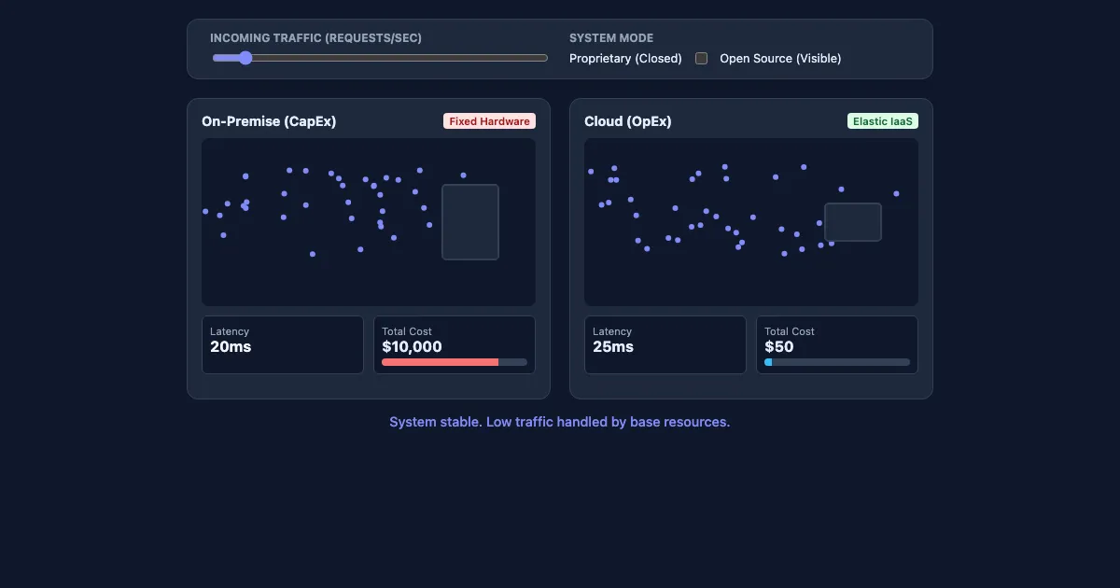Image resolution: width=1120 pixels, height=588 pixels.
Task: Toggle the system mode checkbox
Action: [701, 58]
